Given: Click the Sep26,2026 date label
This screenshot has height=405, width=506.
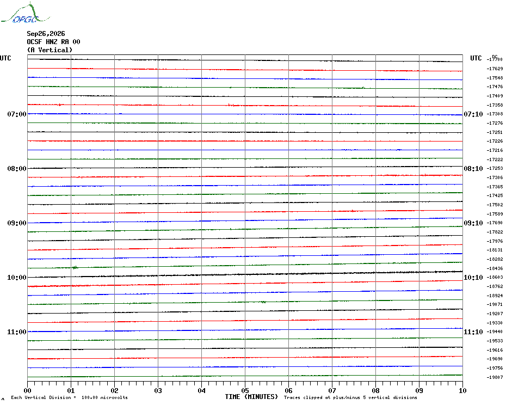Looking at the screenshot, I should 46,34.
